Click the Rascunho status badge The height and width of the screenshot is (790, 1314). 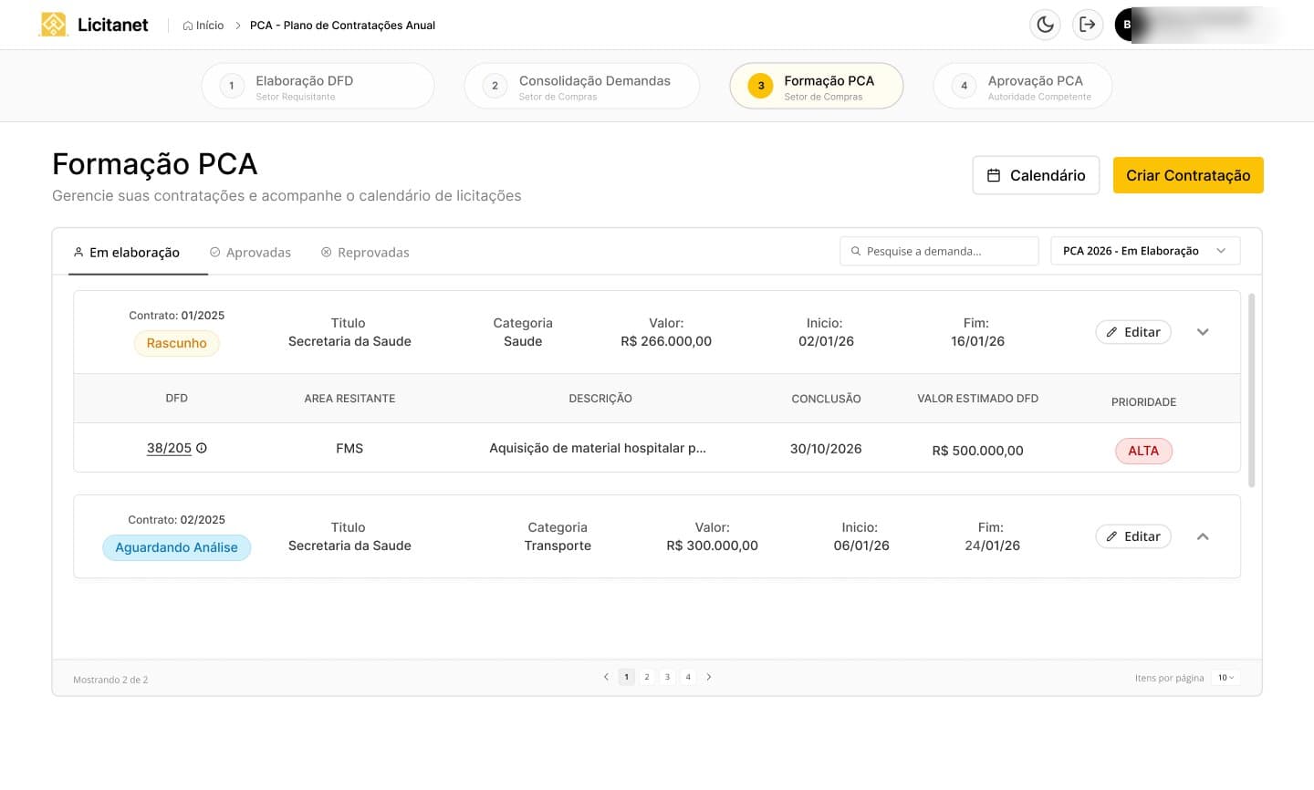pyautogui.click(x=177, y=343)
